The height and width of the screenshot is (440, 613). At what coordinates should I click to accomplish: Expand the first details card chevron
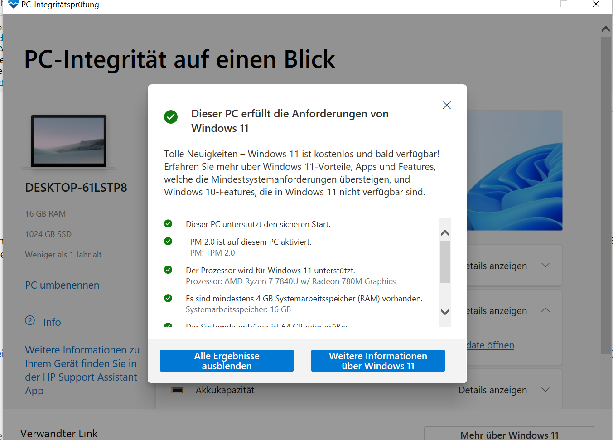click(545, 265)
